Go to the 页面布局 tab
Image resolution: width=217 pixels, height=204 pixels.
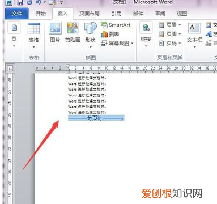point(89,14)
